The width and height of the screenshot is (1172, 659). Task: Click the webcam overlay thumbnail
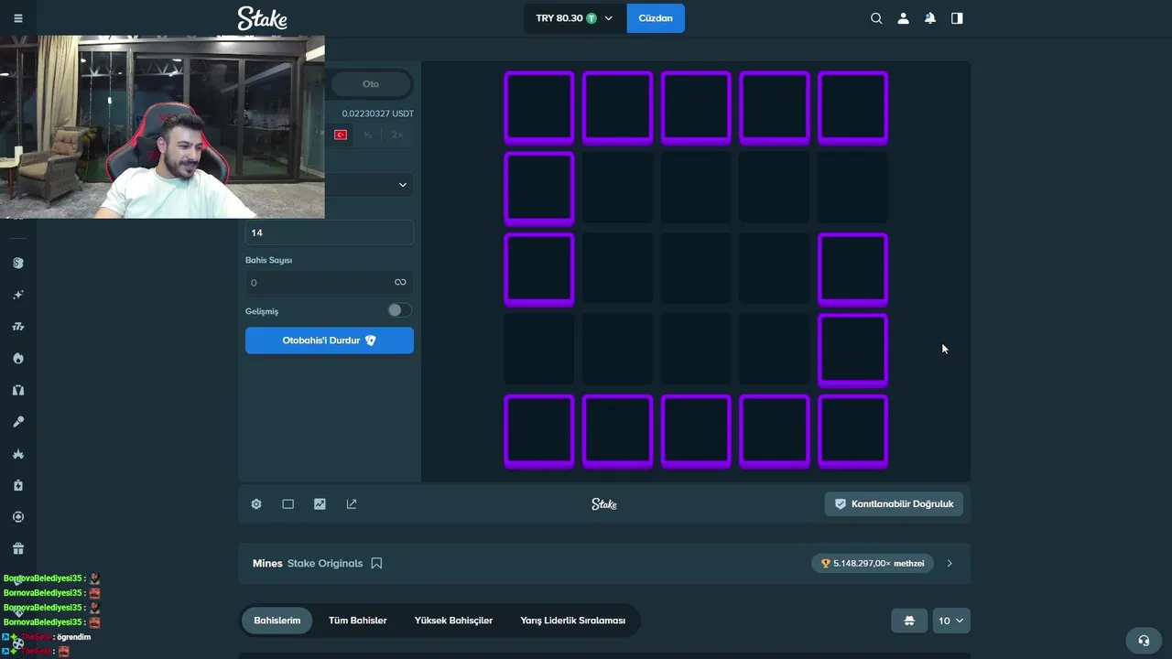pos(162,127)
